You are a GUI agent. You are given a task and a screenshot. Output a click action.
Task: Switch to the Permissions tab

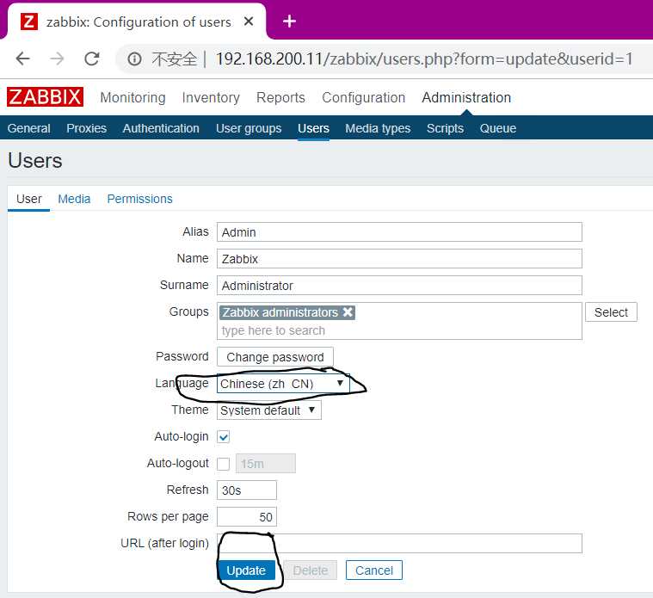(x=140, y=199)
